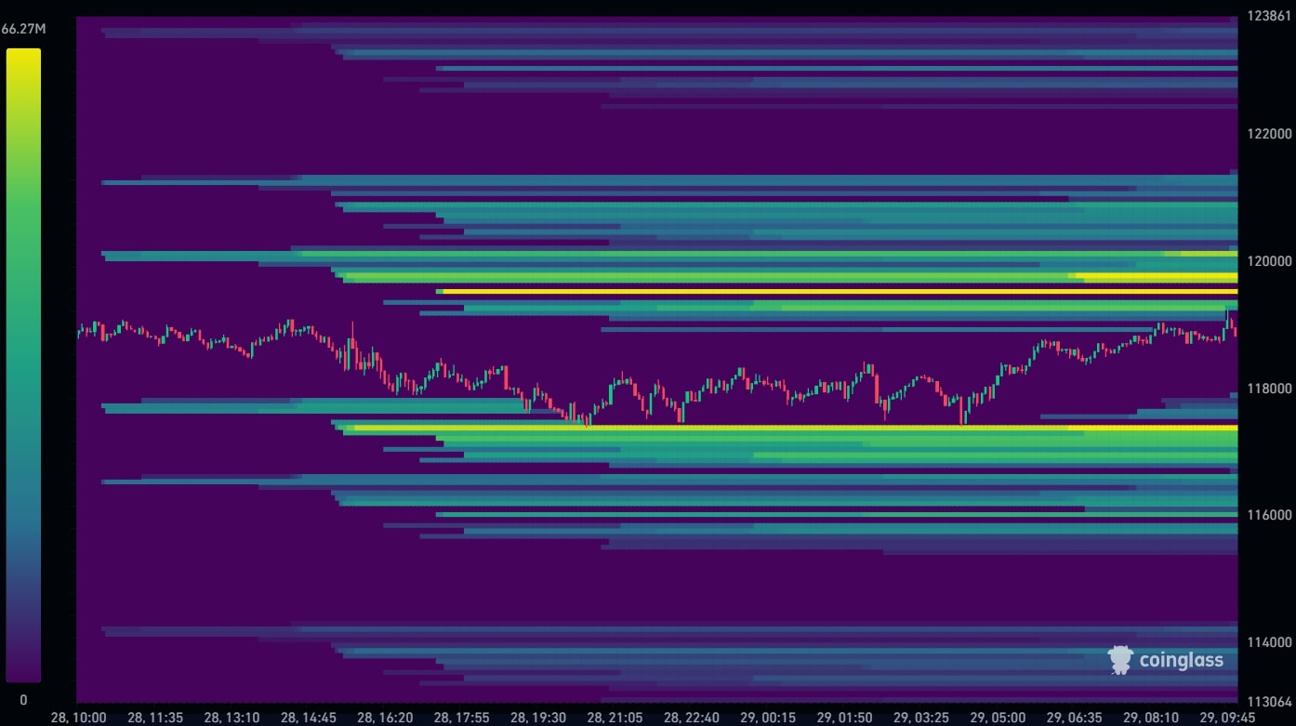Click the liquidation color gradient legend bar
Viewport: 1296px width, 726px height.
(23, 365)
